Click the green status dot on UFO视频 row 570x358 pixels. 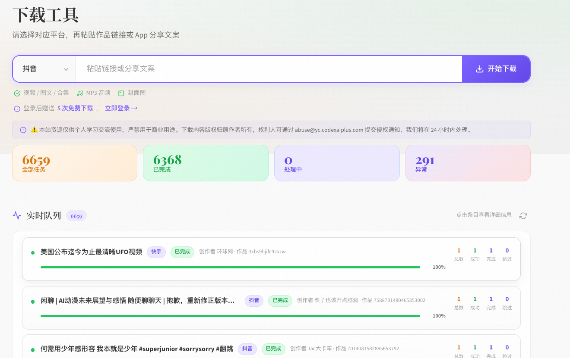pos(33,253)
